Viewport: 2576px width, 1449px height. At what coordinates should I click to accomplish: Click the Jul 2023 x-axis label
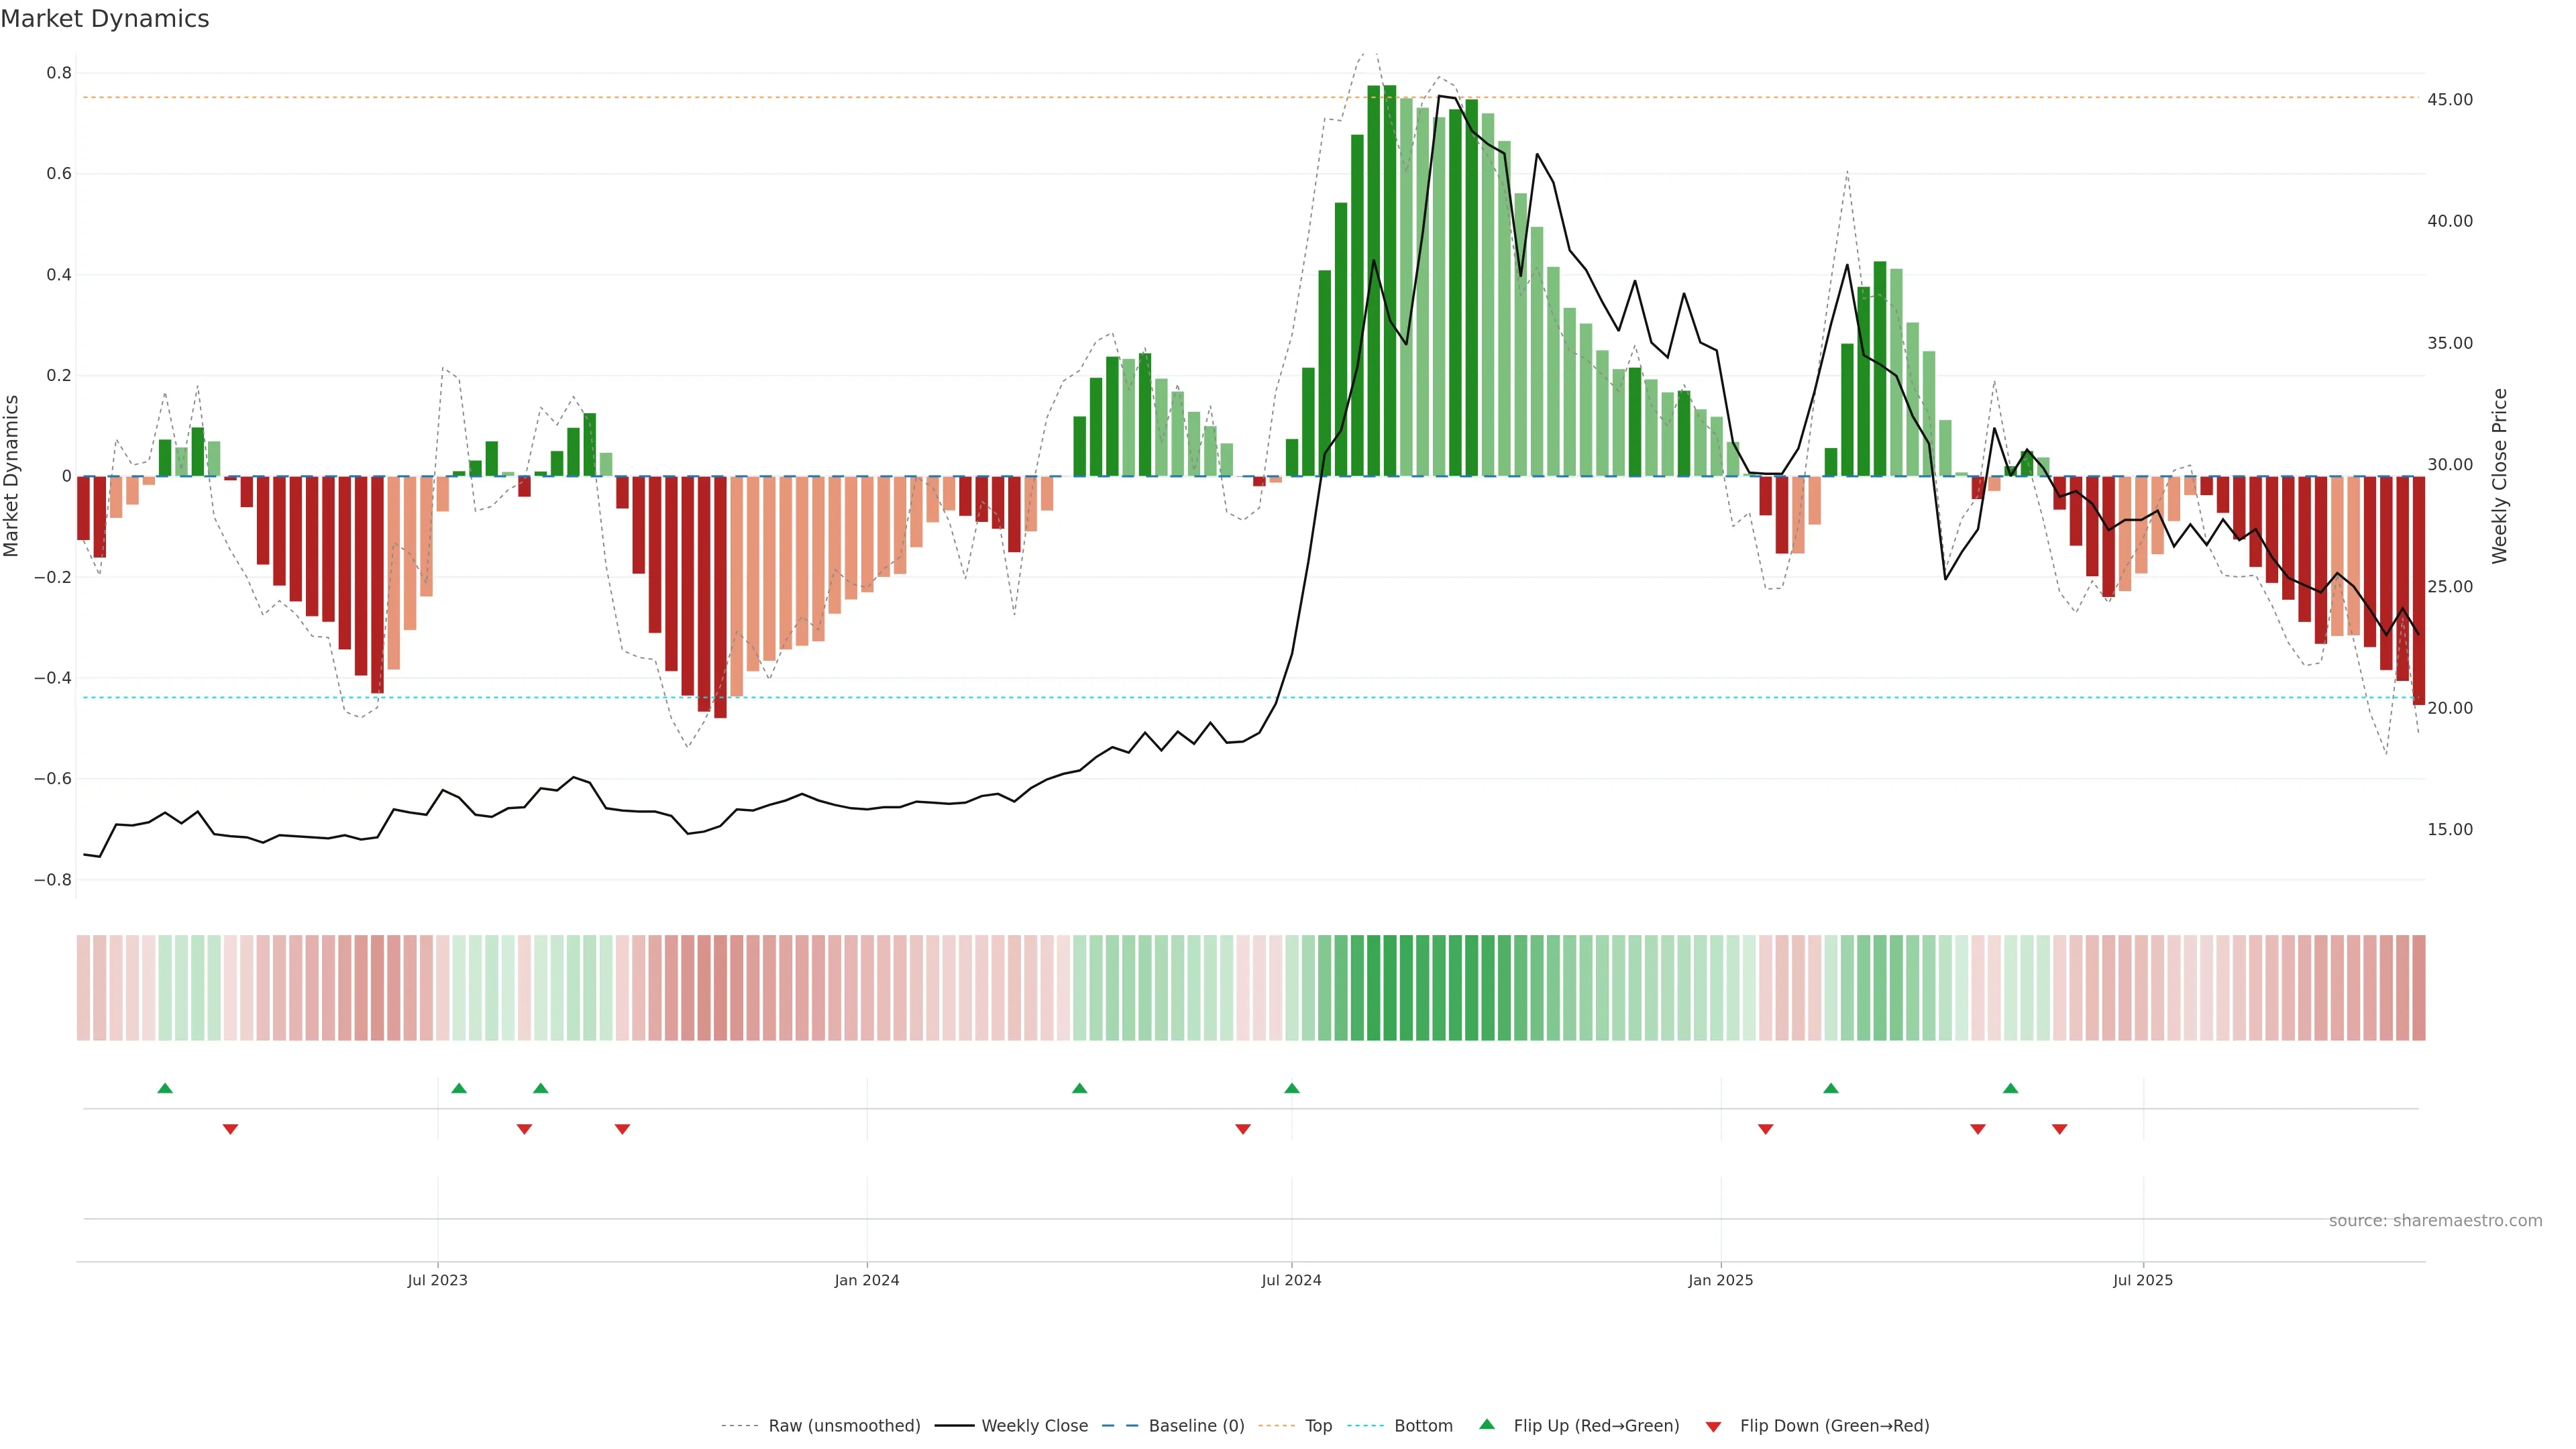coord(437,1280)
